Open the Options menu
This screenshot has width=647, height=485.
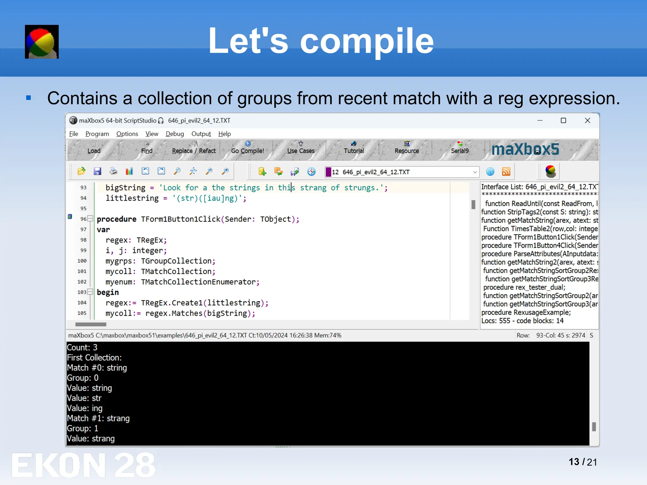pyautogui.click(x=127, y=134)
